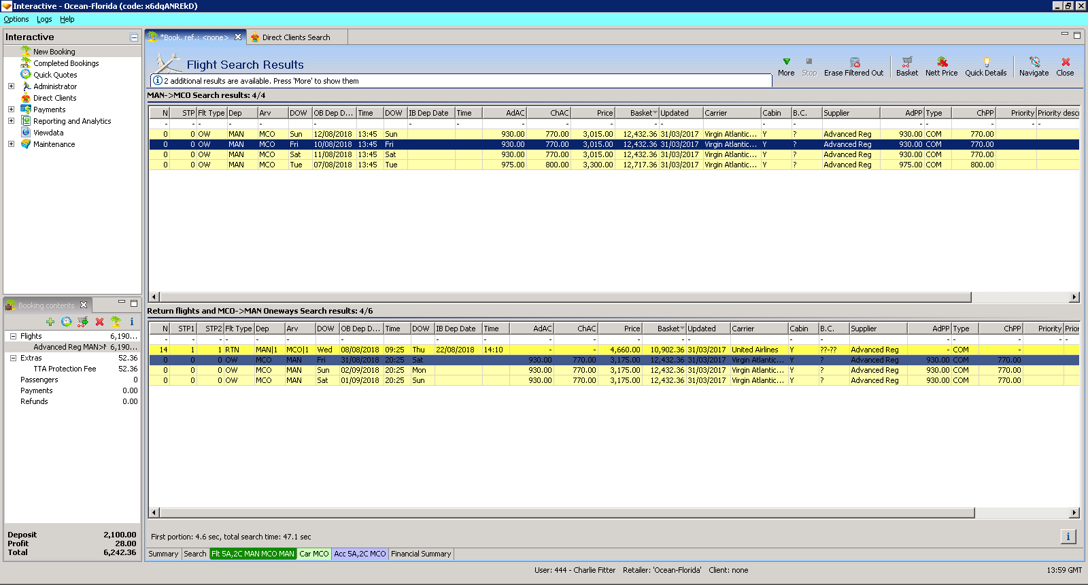Click the More results toolbar button
Viewport: 1088px width, 585px height.
pos(786,66)
